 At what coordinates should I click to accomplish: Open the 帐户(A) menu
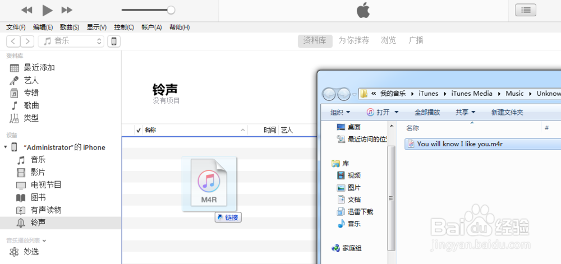tap(151, 27)
